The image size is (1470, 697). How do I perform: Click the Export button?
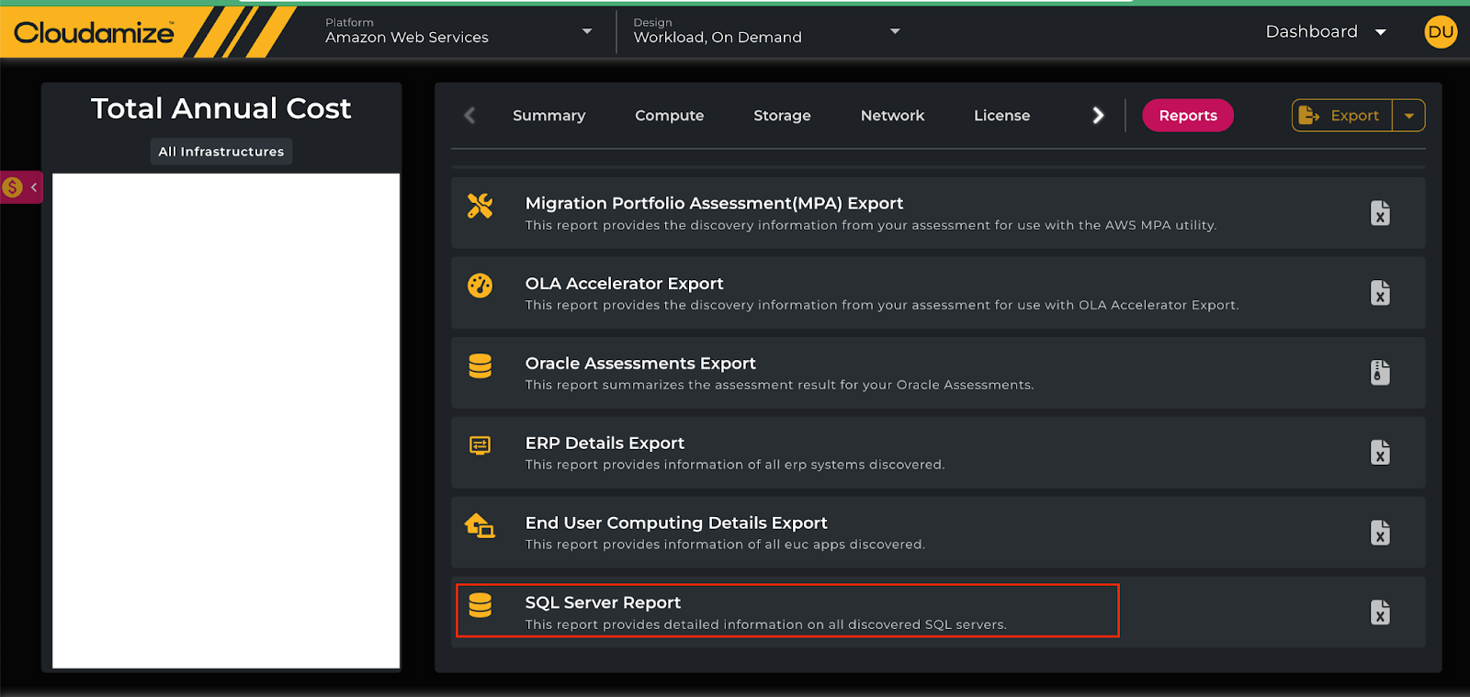(x=1342, y=116)
